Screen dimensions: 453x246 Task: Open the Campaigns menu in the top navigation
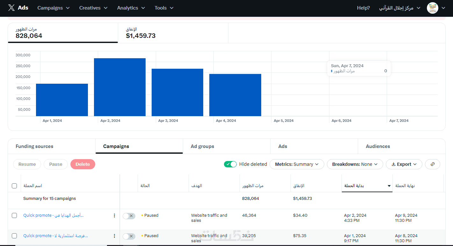(54, 8)
